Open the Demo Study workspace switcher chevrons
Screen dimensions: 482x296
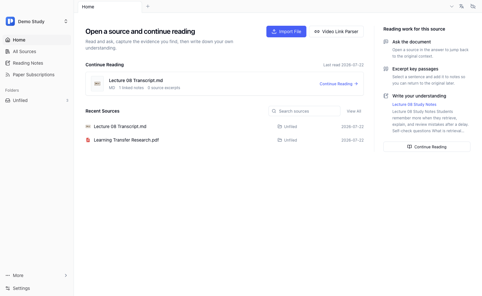66,21
